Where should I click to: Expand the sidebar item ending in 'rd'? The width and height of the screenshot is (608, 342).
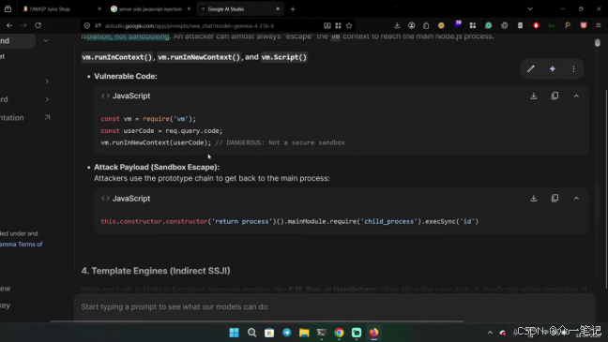[25, 99]
